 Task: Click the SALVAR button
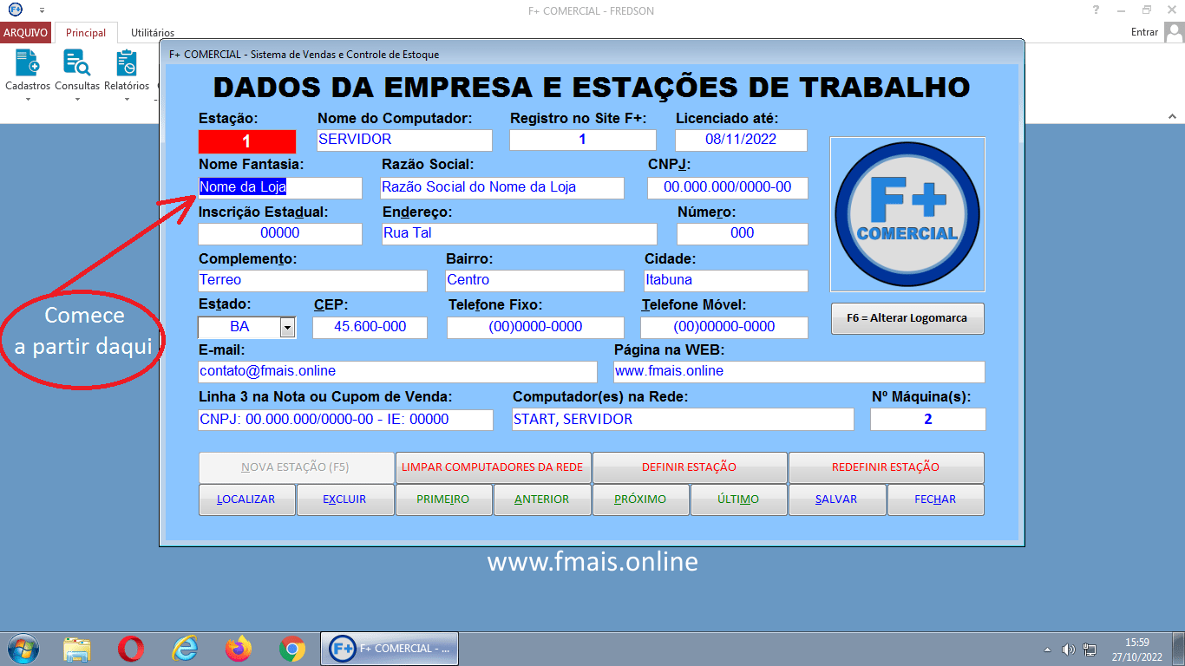tap(837, 499)
